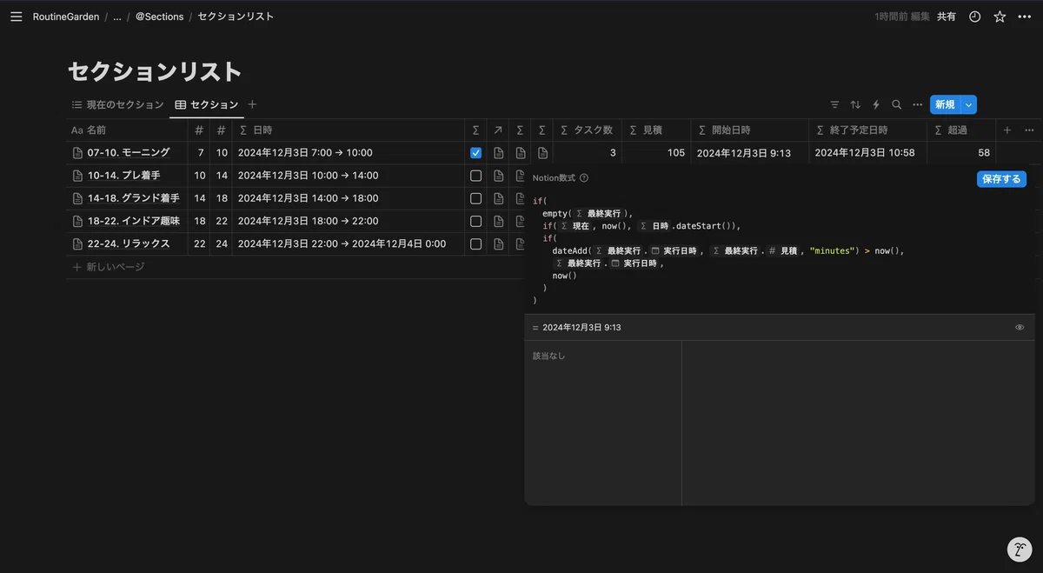
Task: Open the database filter icon
Action: (x=834, y=104)
